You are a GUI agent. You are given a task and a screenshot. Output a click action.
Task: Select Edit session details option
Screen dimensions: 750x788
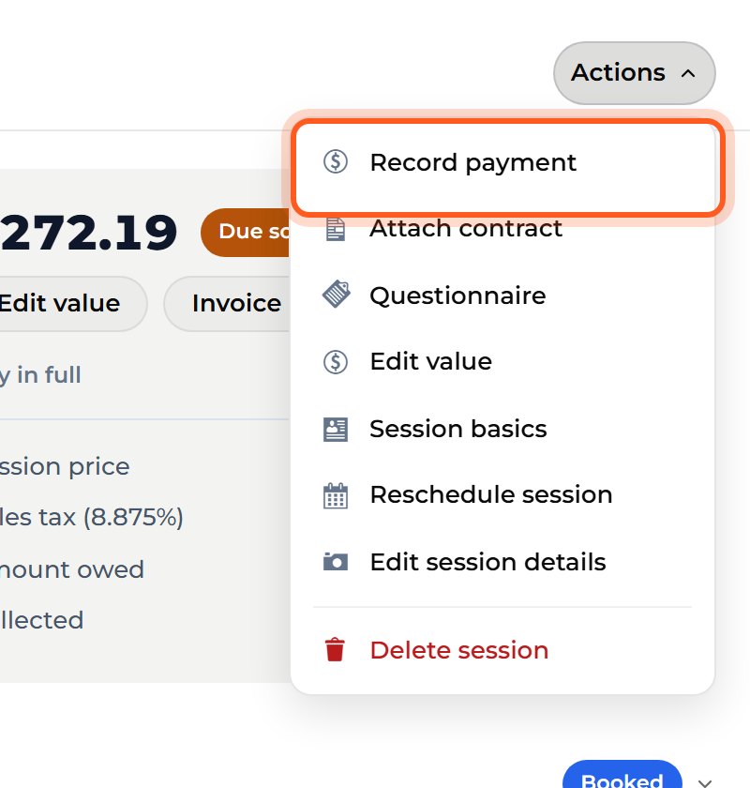502,562
